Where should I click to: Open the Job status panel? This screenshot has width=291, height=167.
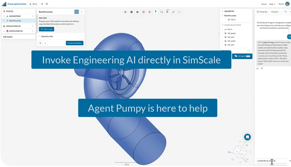tap(19, 37)
